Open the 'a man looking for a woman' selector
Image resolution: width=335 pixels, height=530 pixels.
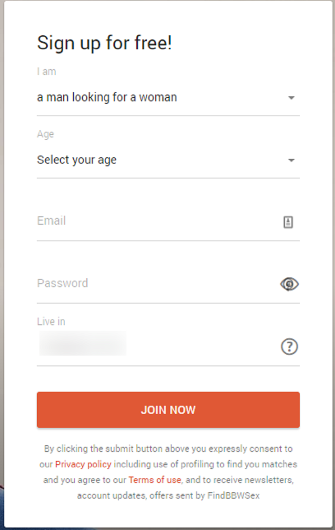click(168, 98)
